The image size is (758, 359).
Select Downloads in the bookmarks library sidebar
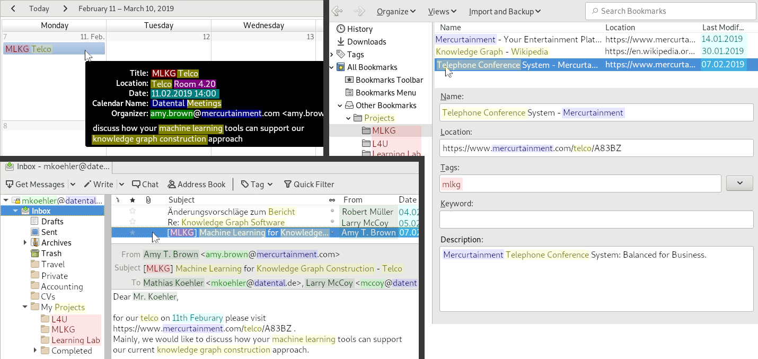coord(366,42)
